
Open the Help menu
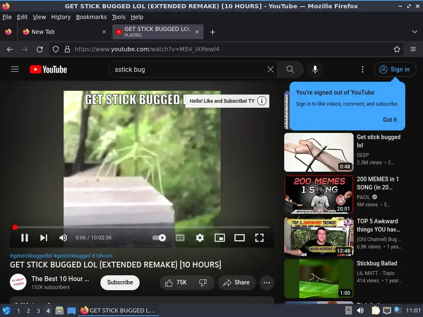[137, 17]
